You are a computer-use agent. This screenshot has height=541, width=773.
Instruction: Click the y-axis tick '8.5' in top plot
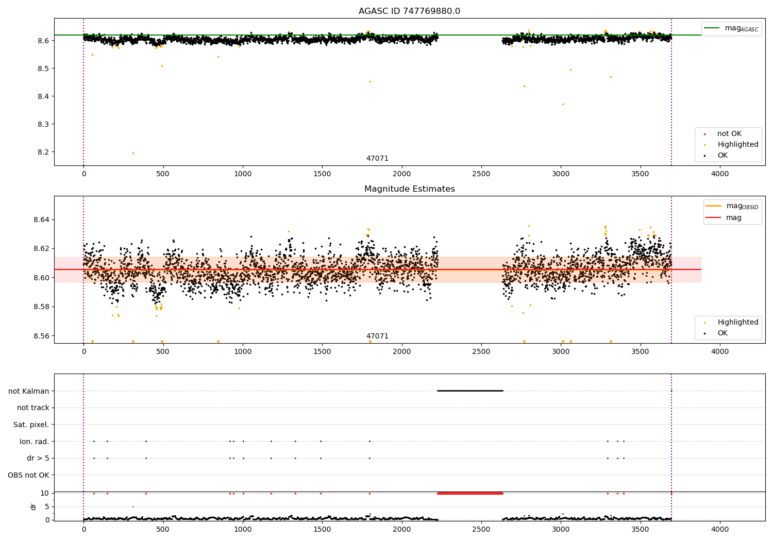pos(43,69)
